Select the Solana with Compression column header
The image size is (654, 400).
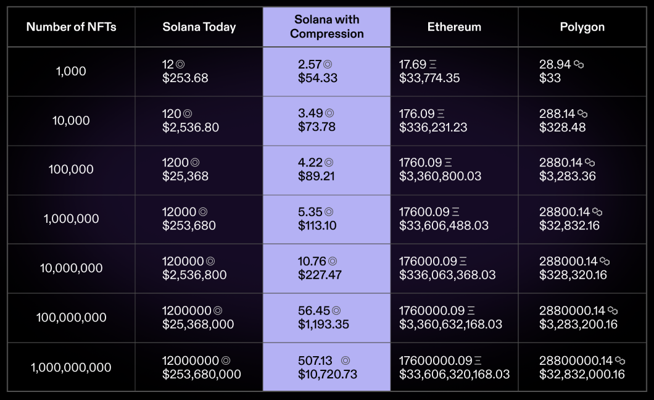click(326, 27)
